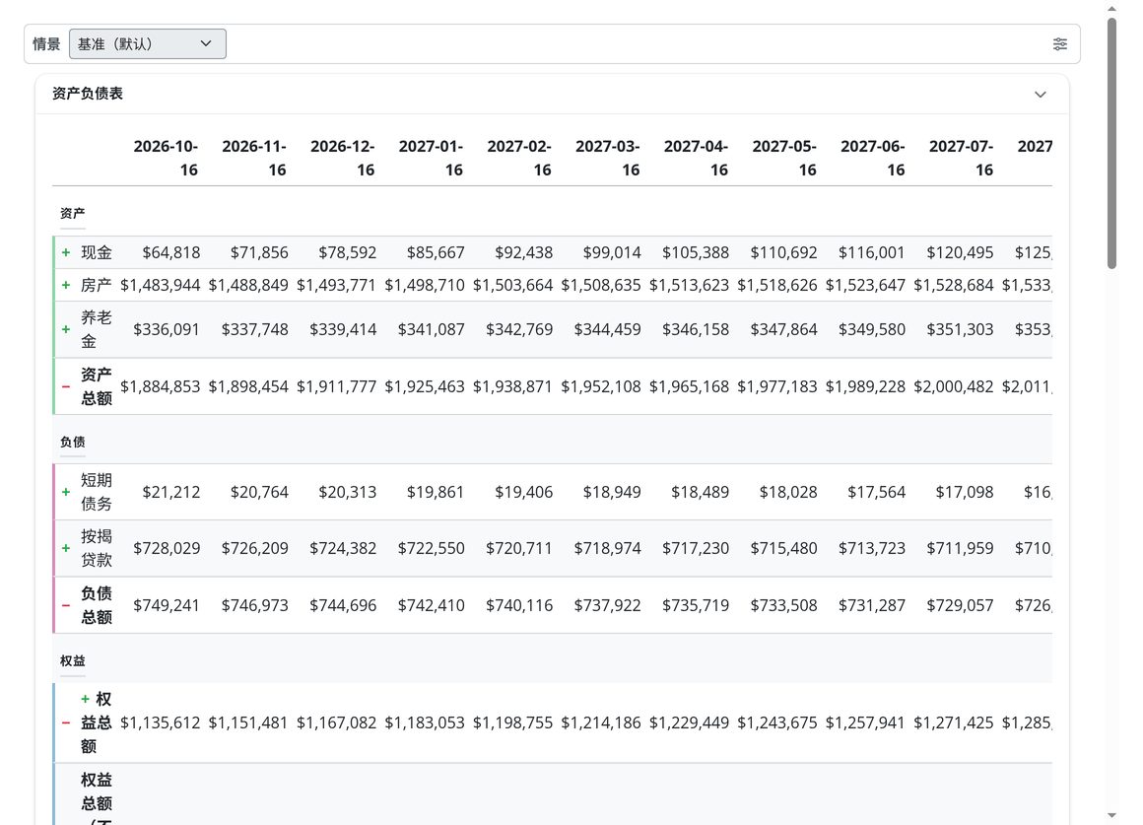Collapse the 权益总额 row minus icon
This screenshot has height=825, width=1143.
coord(66,722)
